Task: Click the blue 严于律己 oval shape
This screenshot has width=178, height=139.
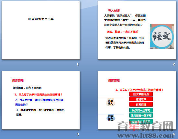Action: coord(111,118)
